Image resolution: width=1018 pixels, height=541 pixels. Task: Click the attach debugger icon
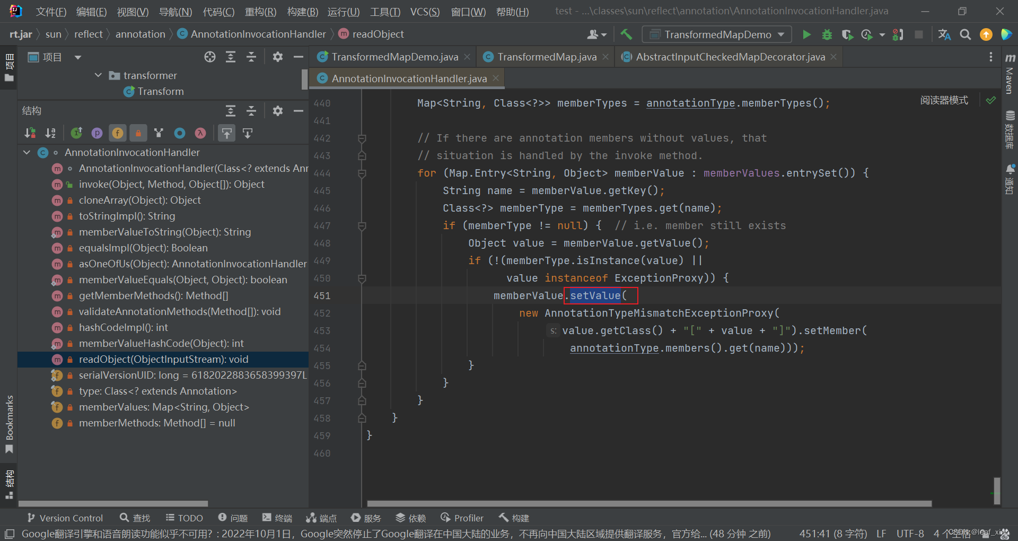coord(898,34)
